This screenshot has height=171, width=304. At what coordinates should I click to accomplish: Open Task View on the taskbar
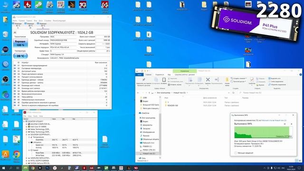click(18, 168)
